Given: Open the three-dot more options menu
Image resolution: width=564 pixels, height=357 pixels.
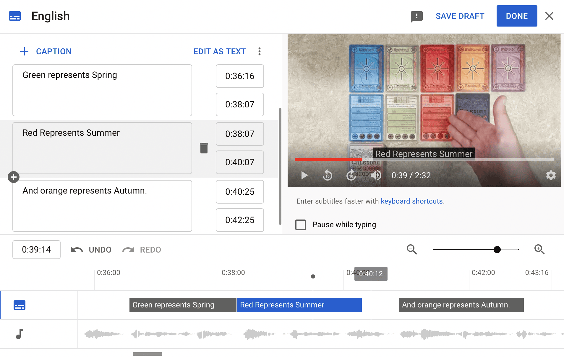Looking at the screenshot, I should tap(260, 51).
